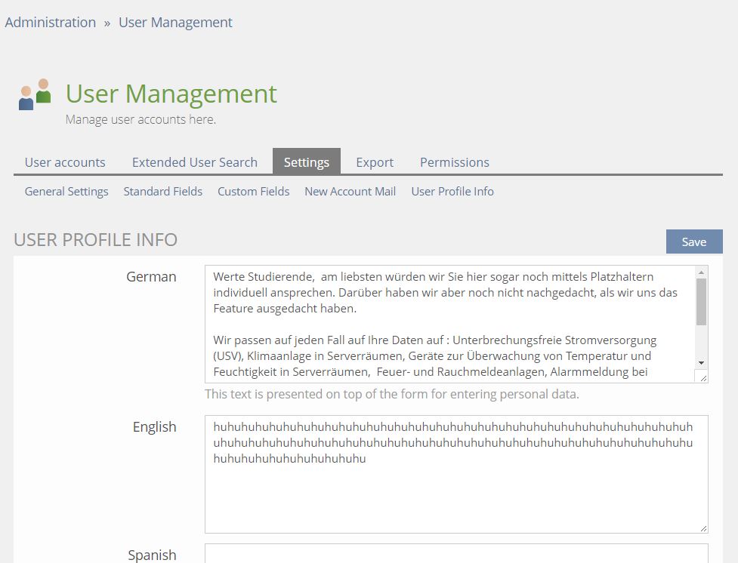
Task: Open the User accounts tab
Action: (65, 162)
